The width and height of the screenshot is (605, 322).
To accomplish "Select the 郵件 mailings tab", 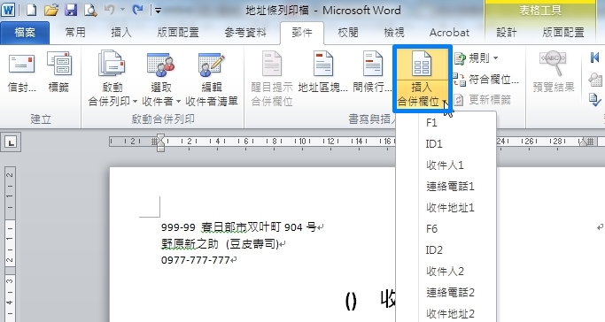I will pyautogui.click(x=302, y=33).
